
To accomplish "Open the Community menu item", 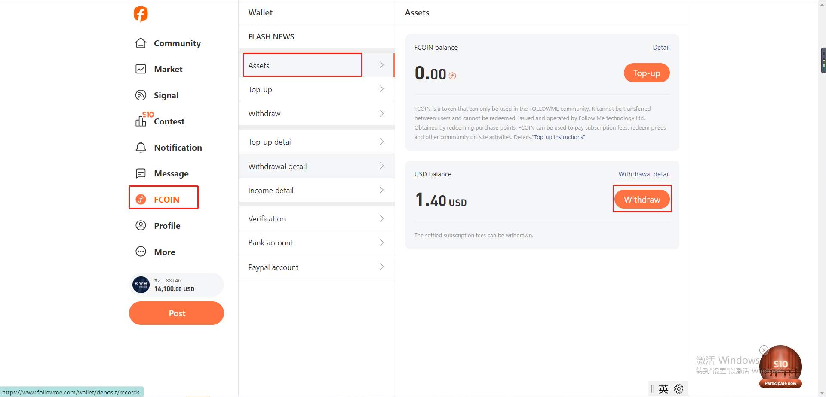I will coord(177,43).
